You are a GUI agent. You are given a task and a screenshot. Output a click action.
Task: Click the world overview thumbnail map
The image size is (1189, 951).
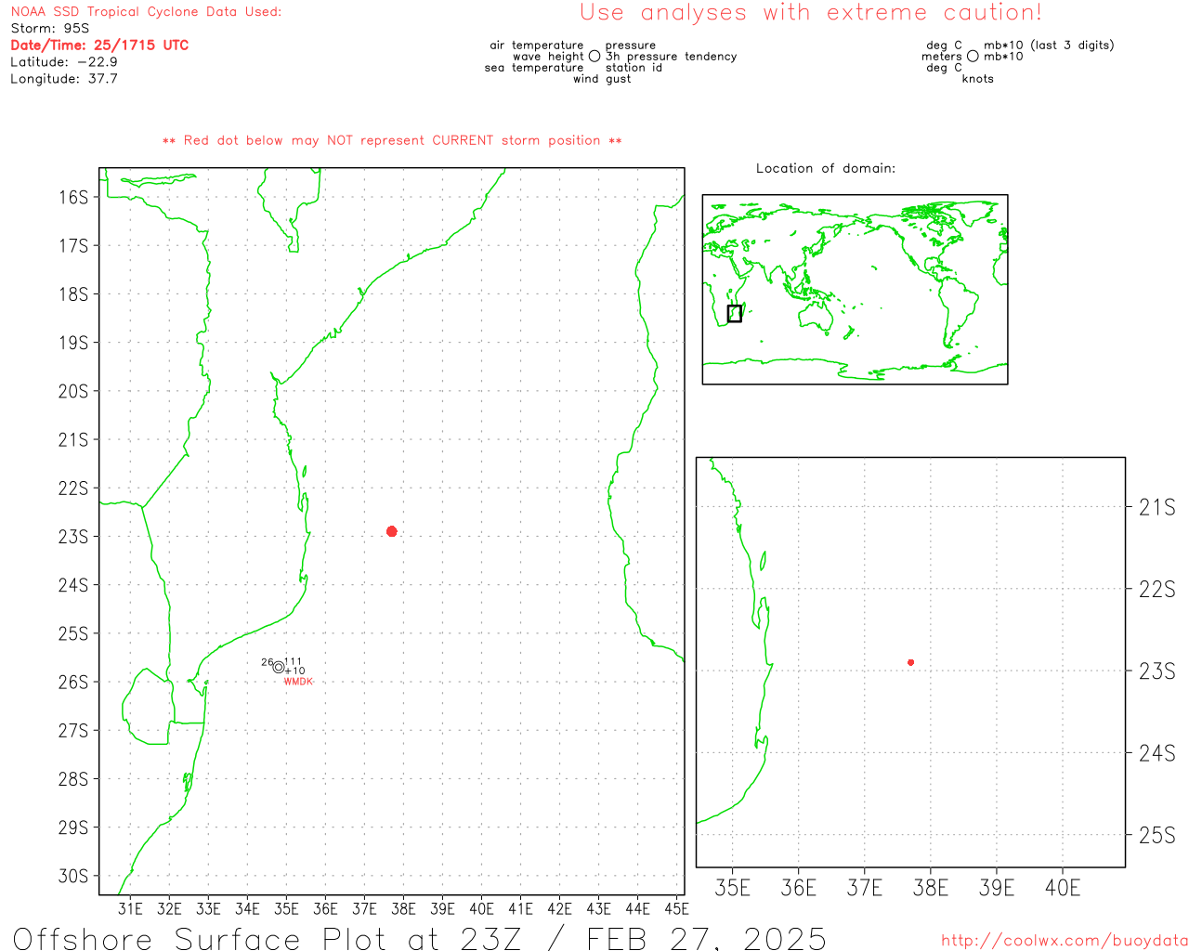click(x=855, y=289)
